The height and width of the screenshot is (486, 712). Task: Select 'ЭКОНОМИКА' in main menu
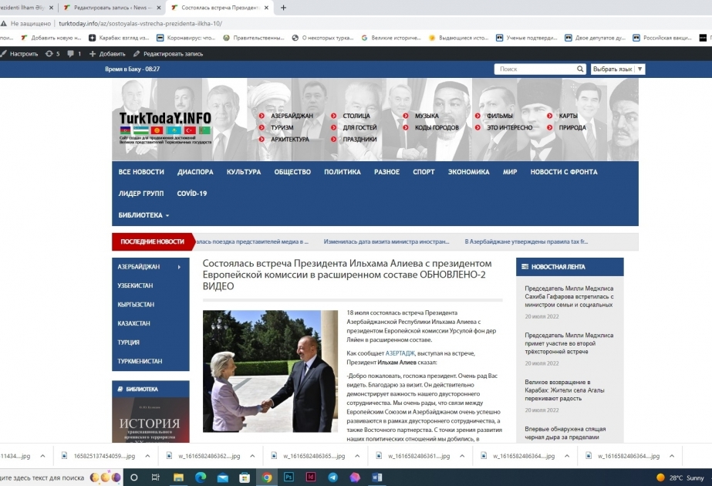point(468,172)
